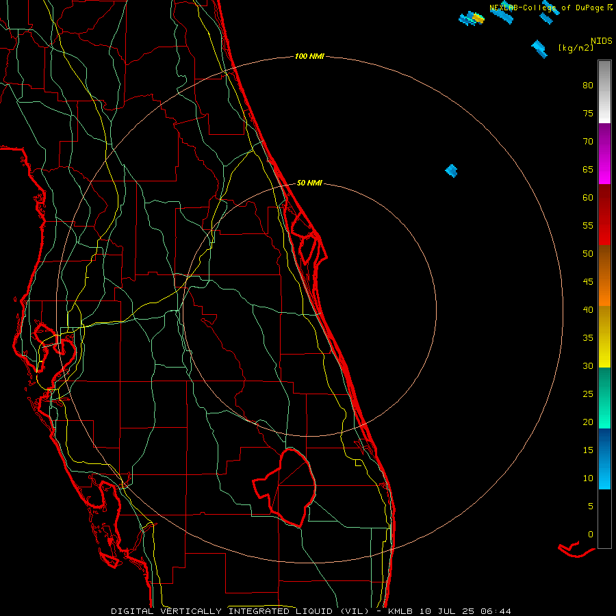Click the 06:44 timestamp in the footer

click(x=496, y=611)
